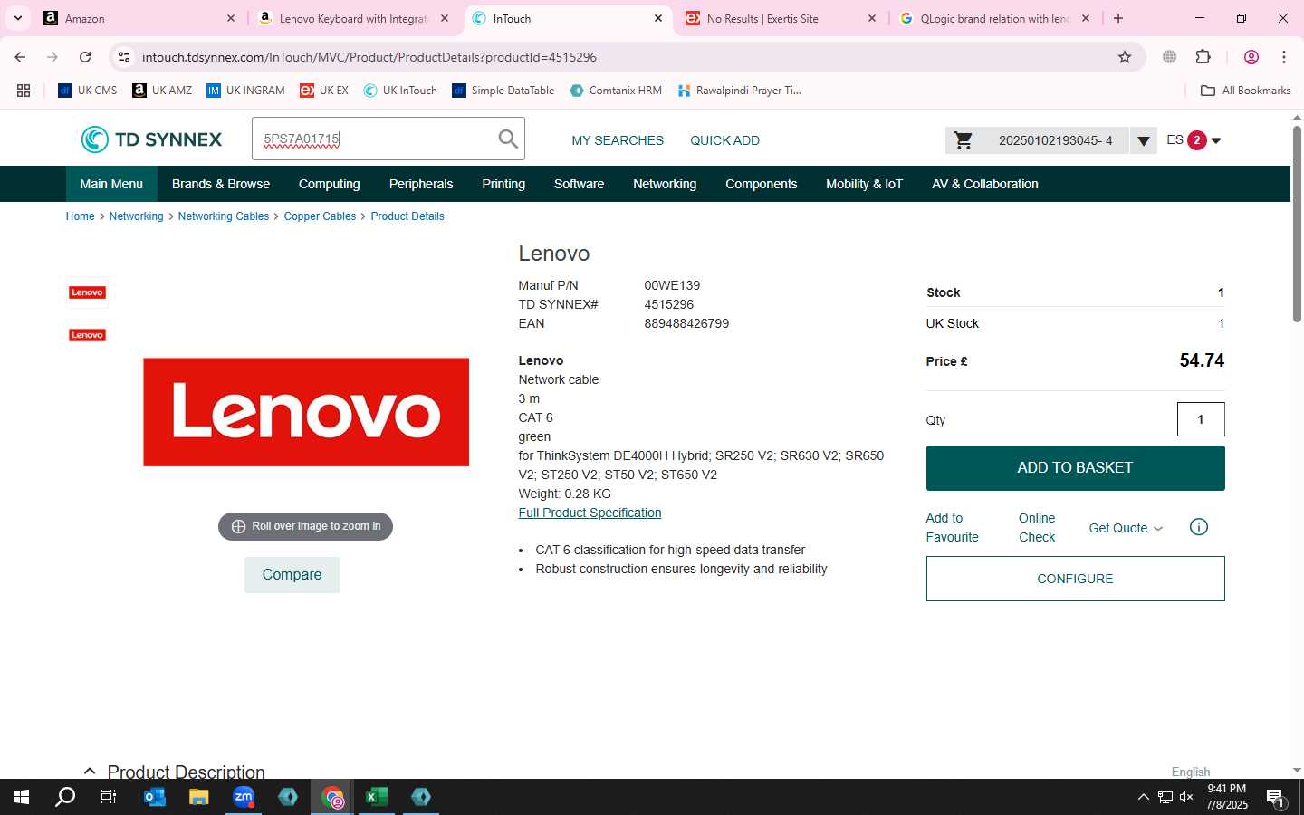Bookmark this page with the star icon
The height and width of the screenshot is (815, 1304).
(x=1125, y=57)
